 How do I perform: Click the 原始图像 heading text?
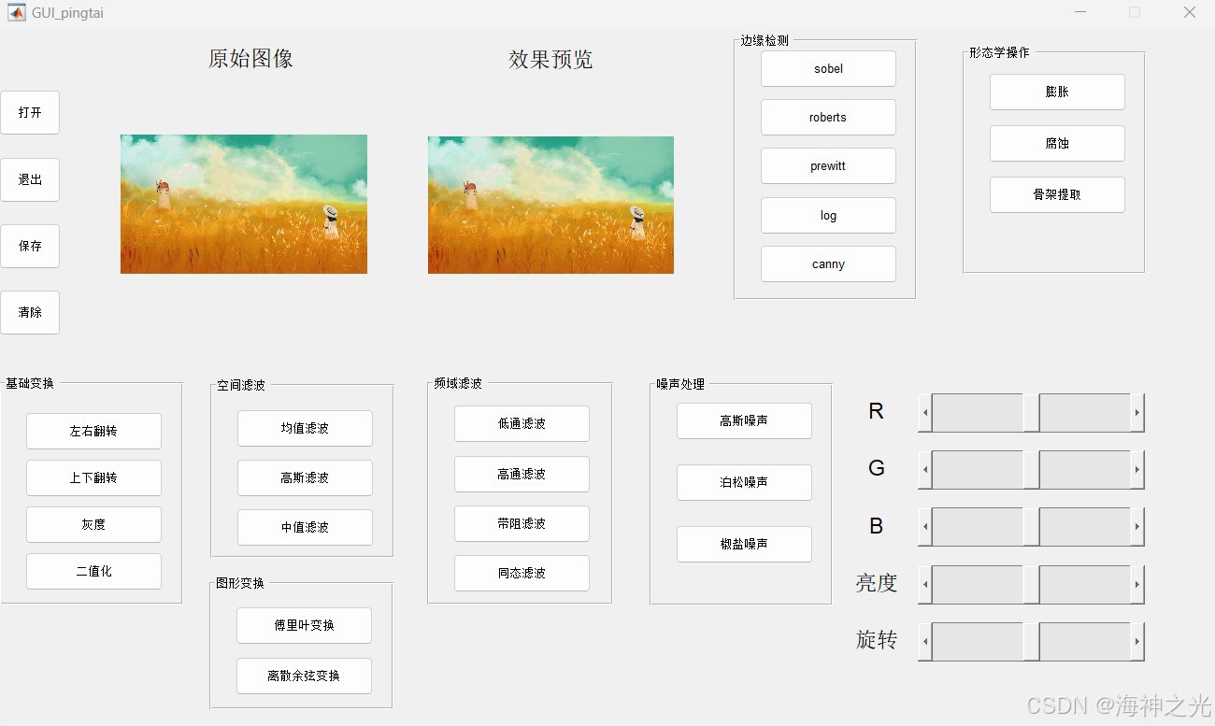tap(250, 59)
